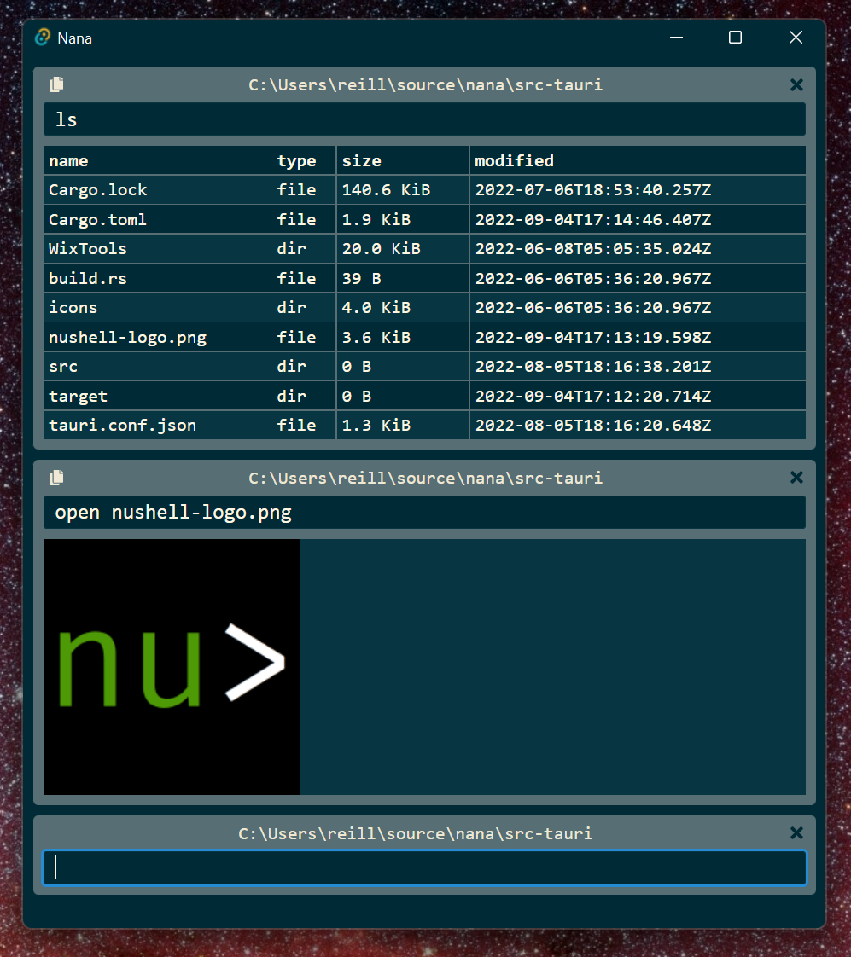The image size is (851, 957).
Task: Select the Cargo.lock file name cell
Action: [x=157, y=190]
